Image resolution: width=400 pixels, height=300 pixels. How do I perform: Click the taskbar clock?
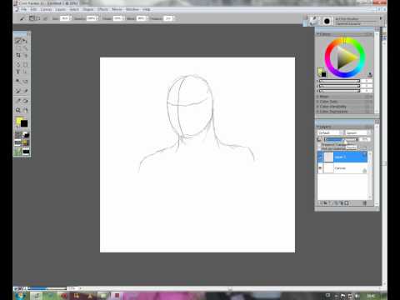pos(371,296)
